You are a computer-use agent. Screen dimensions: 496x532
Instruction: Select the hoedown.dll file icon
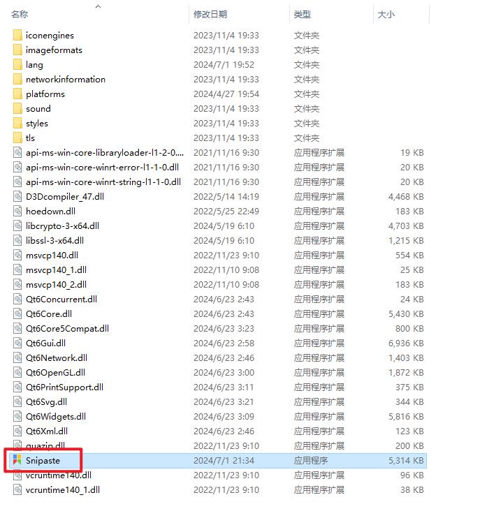pyautogui.click(x=17, y=211)
